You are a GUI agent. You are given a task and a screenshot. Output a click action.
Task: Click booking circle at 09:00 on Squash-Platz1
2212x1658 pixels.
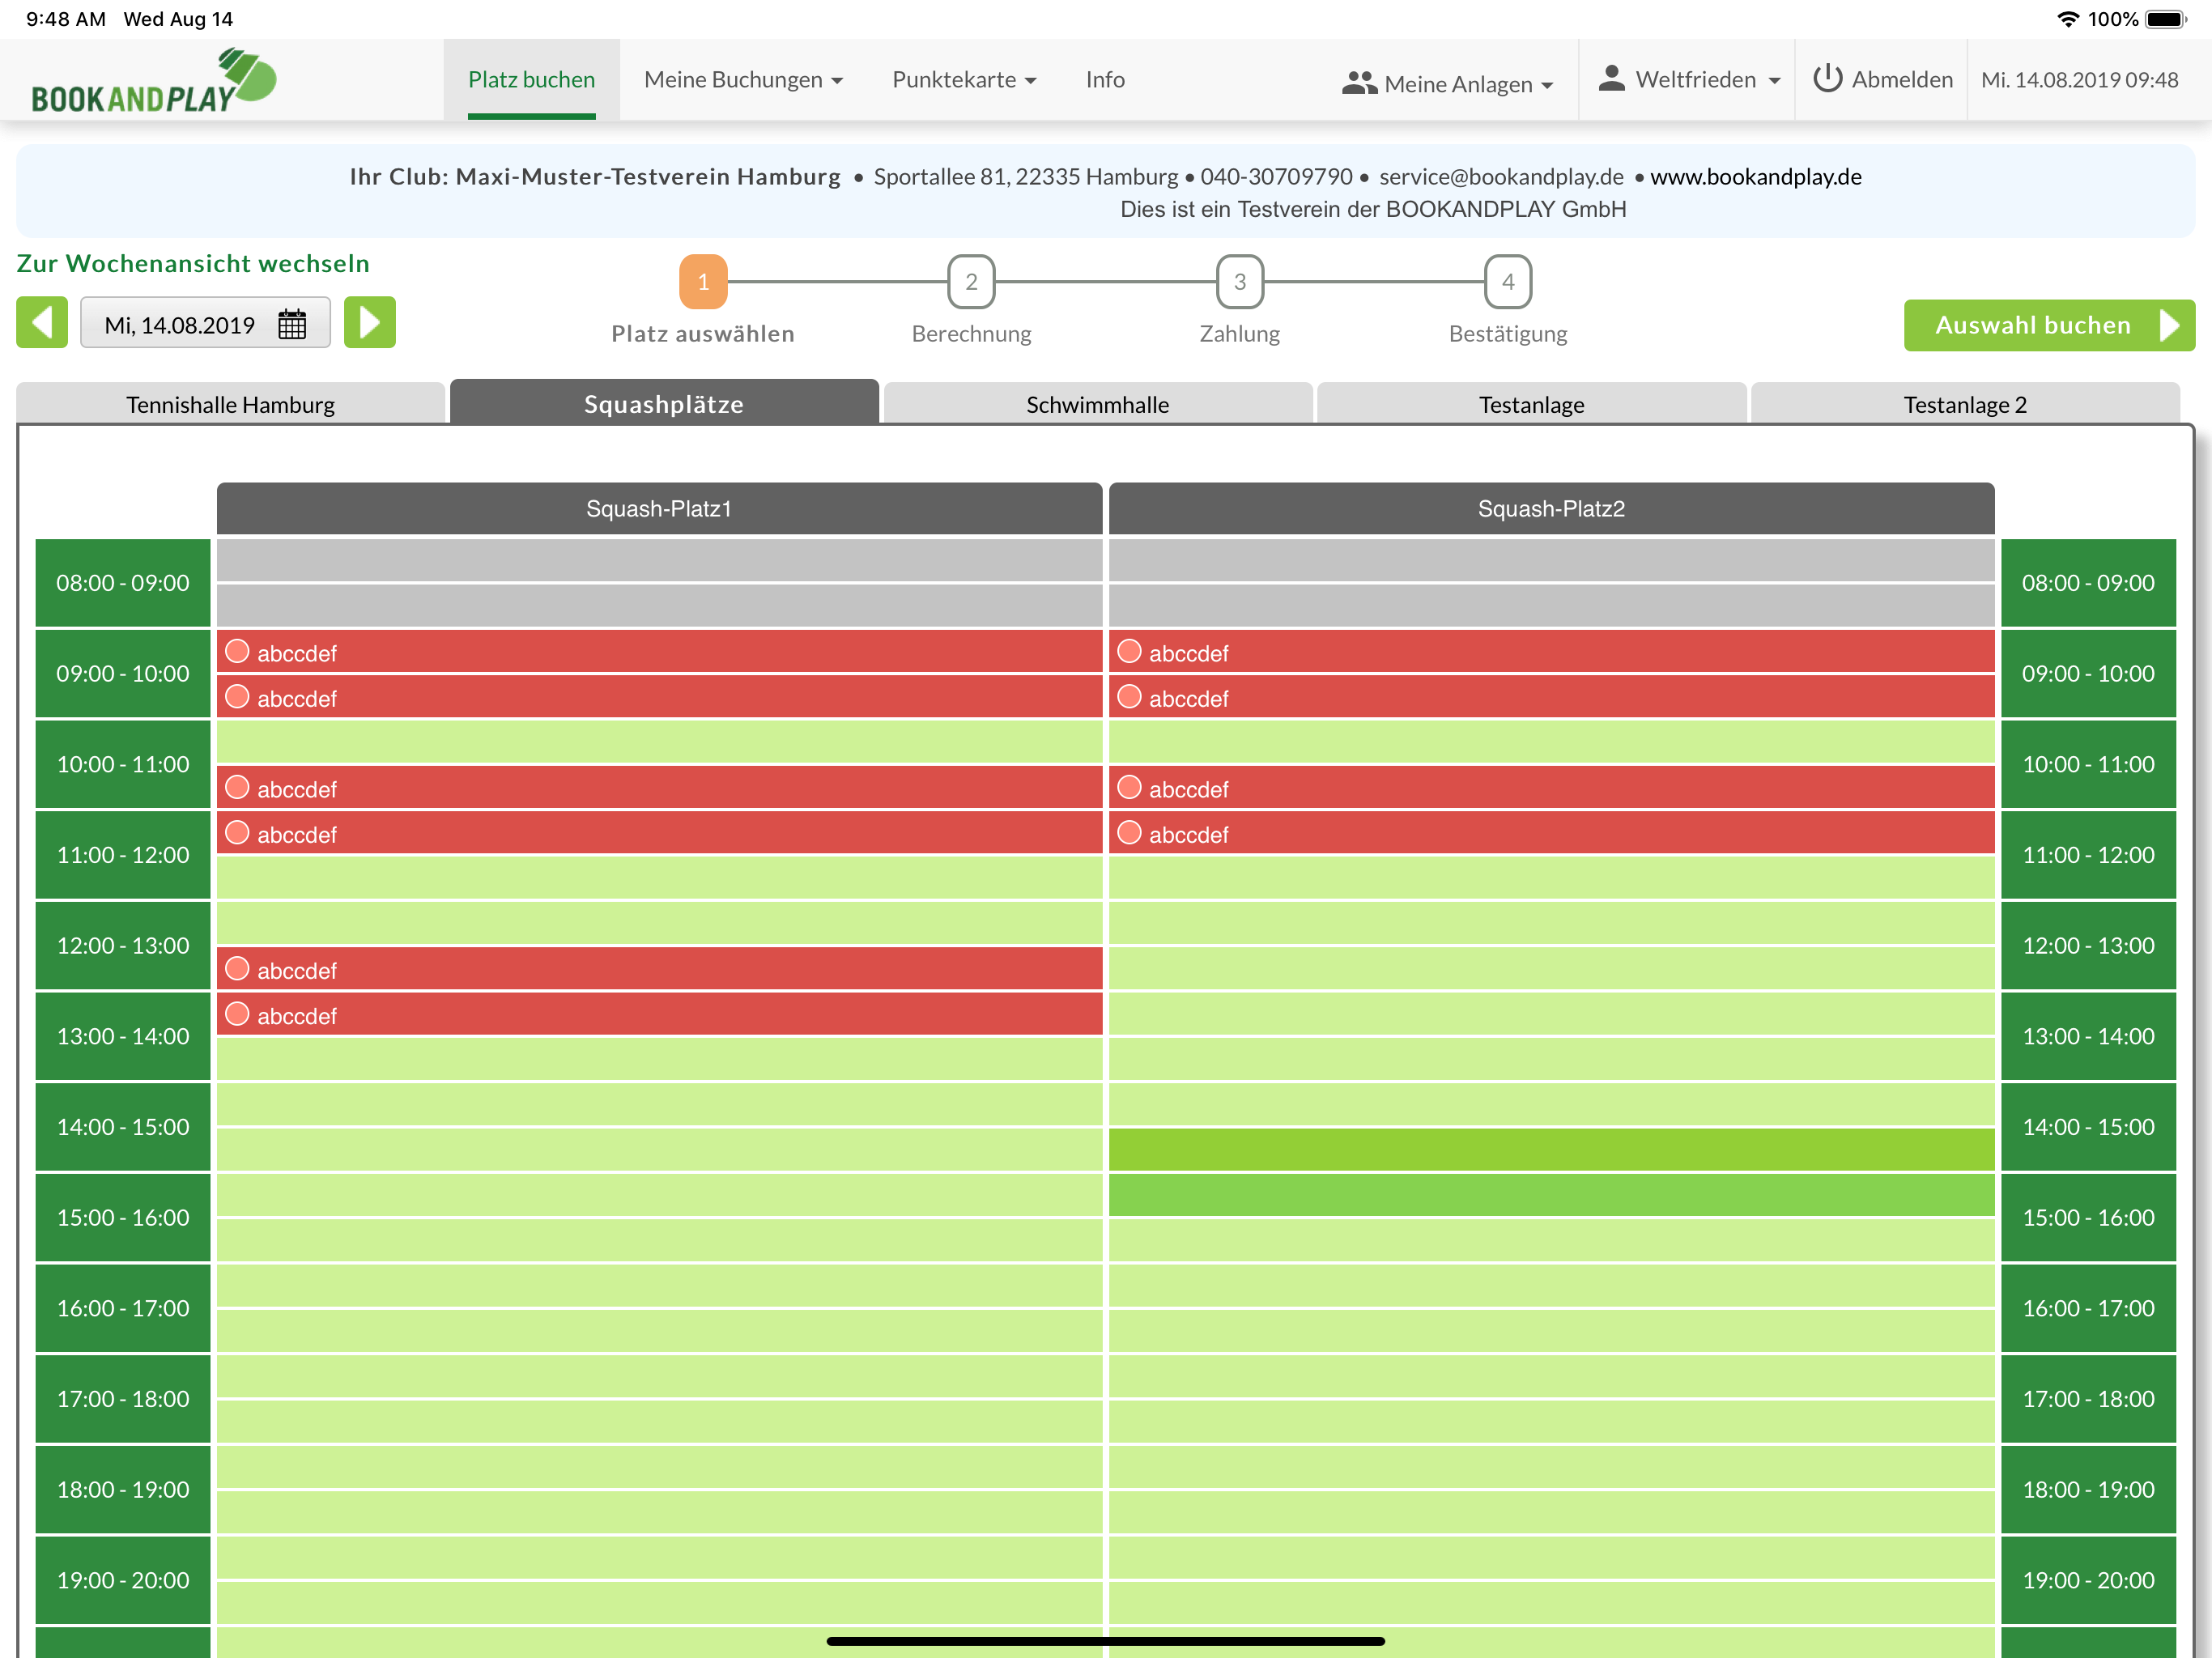click(237, 652)
